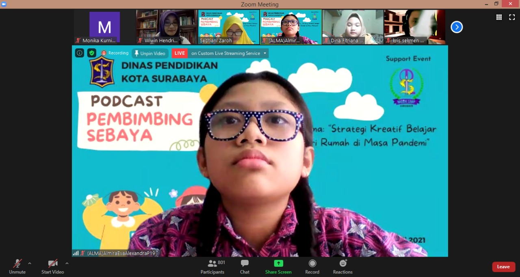Select (ALMA)Almir... video thumbnail
The image size is (520, 277).
pos(291,27)
